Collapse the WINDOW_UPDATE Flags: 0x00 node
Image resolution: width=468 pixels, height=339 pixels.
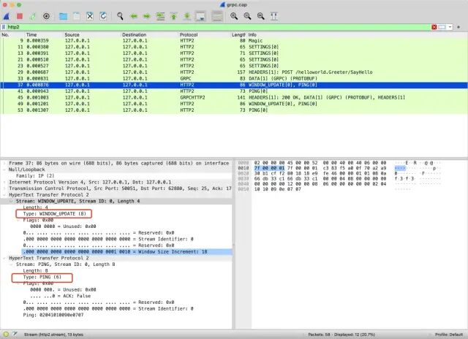point(18,220)
